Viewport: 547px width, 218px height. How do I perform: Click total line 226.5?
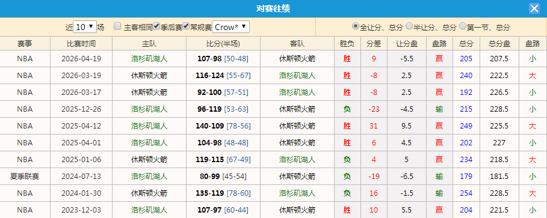click(x=499, y=92)
